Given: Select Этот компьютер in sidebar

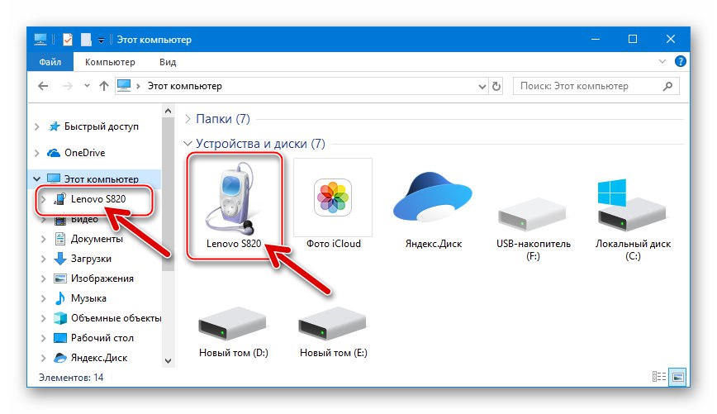Looking at the screenshot, I should [102, 178].
